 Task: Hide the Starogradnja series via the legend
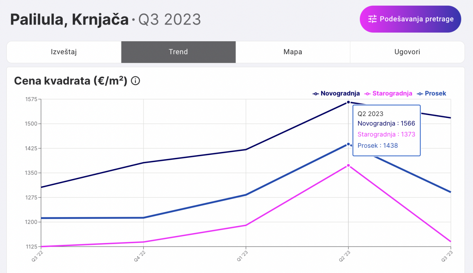[389, 93]
